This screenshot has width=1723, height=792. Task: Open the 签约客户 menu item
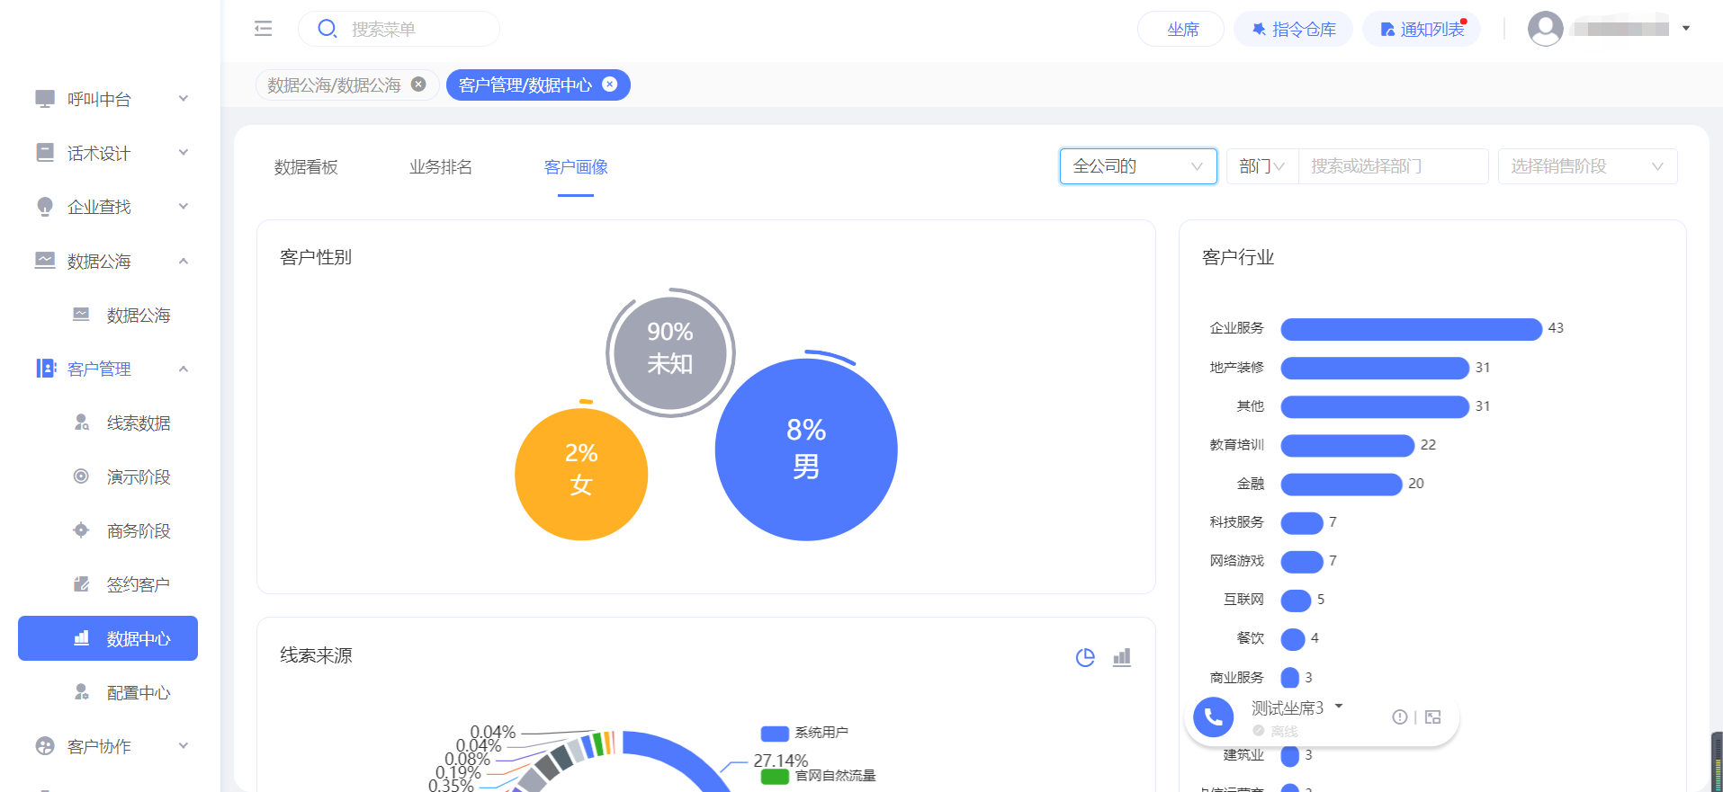click(x=108, y=584)
